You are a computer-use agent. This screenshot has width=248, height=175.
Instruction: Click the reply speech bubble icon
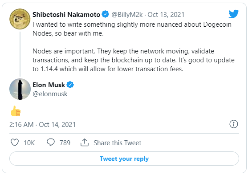[51, 142]
